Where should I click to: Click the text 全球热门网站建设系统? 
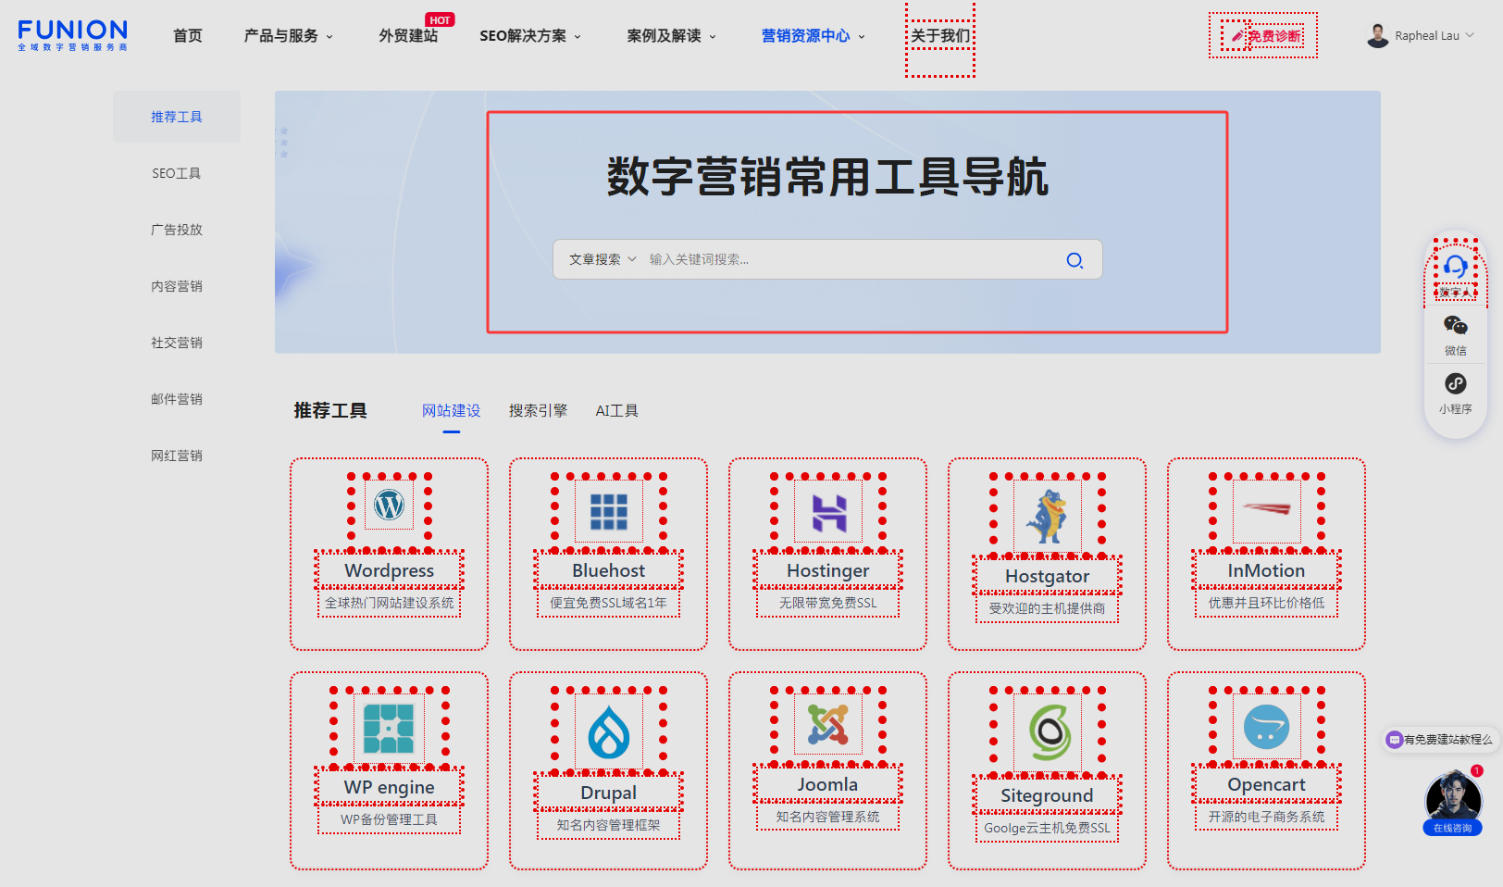coord(390,603)
